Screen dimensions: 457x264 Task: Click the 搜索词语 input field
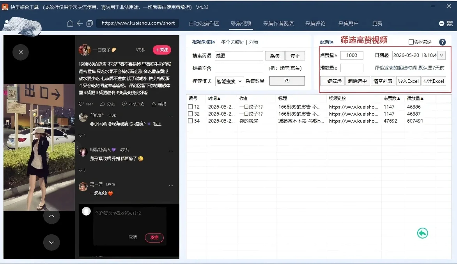click(x=239, y=55)
